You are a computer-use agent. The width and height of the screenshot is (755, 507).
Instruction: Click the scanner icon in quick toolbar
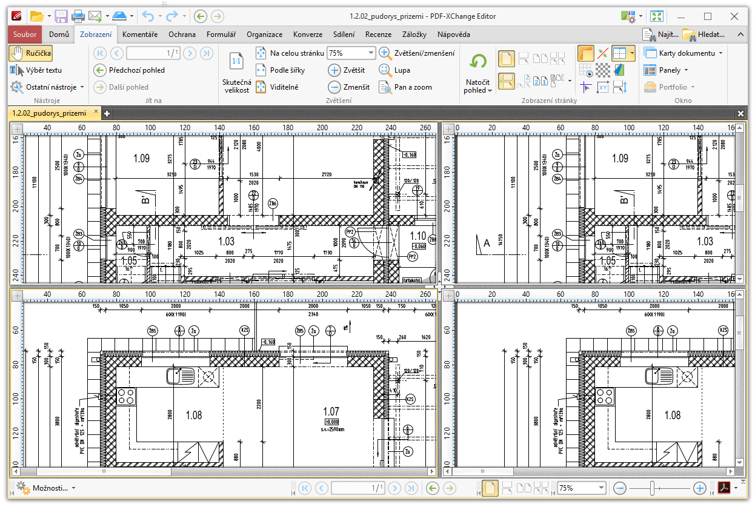(x=120, y=16)
